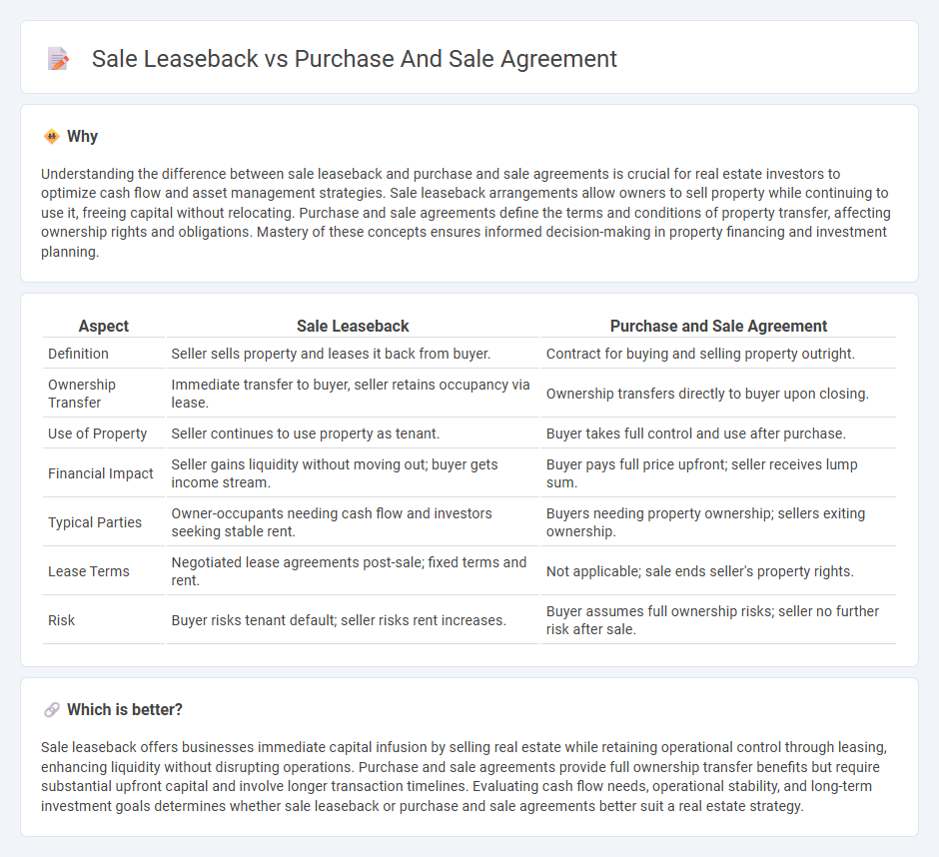Click the chain link icon beside Which is better?
Image resolution: width=939 pixels, height=857 pixels.
click(x=52, y=710)
